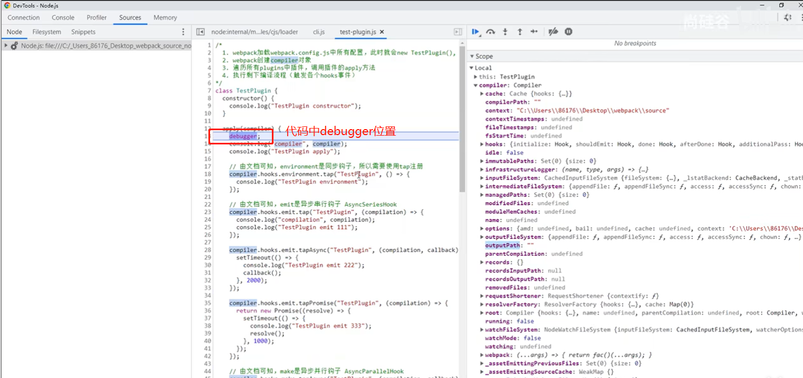Image resolution: width=803 pixels, height=378 pixels.
Task: Step into next function call
Action: coord(504,31)
